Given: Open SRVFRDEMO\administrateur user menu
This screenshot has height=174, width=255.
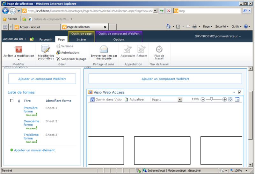Looking at the screenshot, I should pyautogui.click(x=218, y=36).
